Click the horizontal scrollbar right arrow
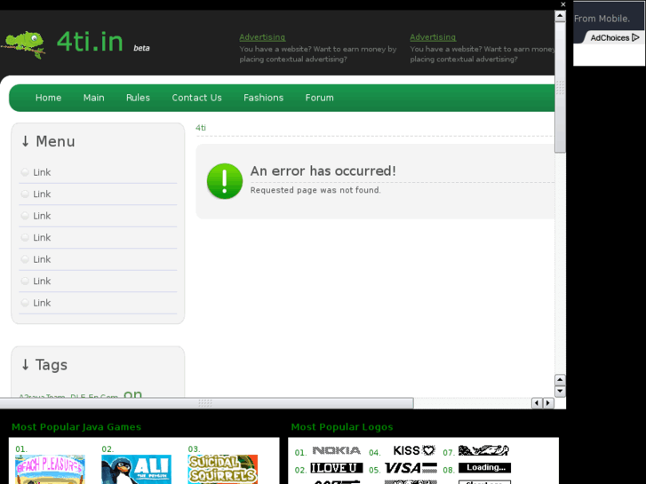646x484 pixels. (548, 403)
